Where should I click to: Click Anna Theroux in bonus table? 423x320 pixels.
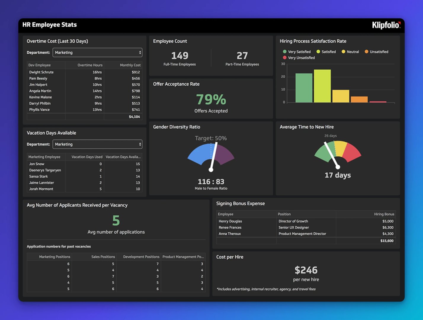(230, 234)
